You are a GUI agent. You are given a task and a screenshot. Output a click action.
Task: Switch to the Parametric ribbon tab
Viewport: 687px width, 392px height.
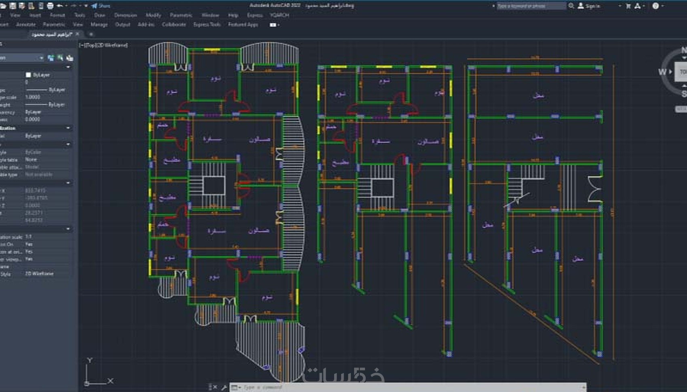(x=54, y=25)
